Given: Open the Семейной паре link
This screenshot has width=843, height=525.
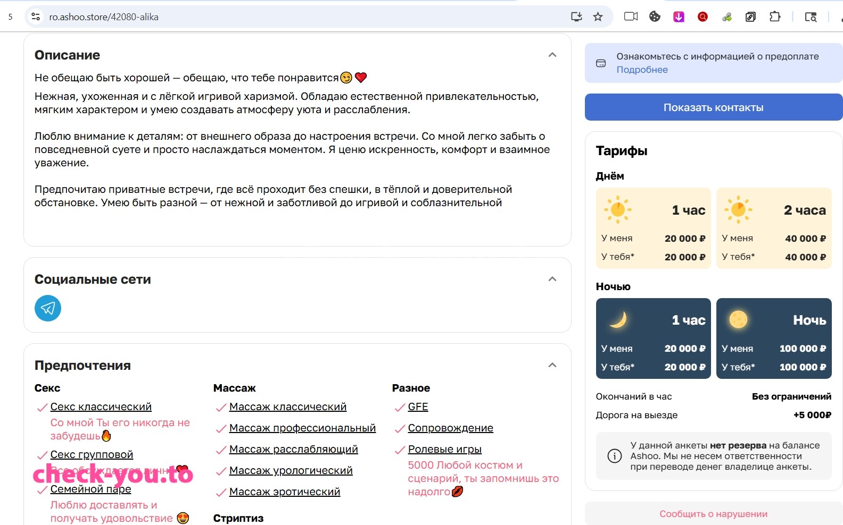Looking at the screenshot, I should tap(90, 489).
